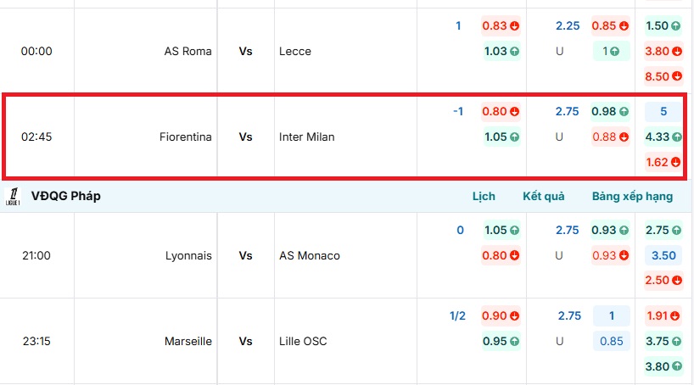Select the 1.03 handicap odds for Lecce
The image size is (694, 385).
(x=501, y=51)
